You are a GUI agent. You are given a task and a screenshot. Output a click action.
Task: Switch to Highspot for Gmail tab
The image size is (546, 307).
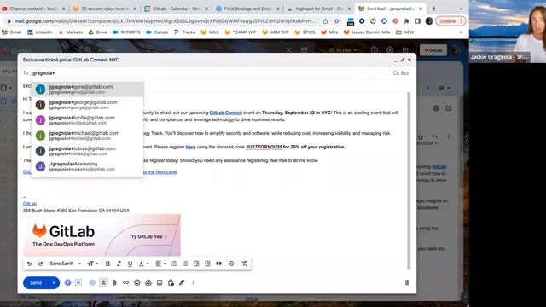click(x=319, y=9)
